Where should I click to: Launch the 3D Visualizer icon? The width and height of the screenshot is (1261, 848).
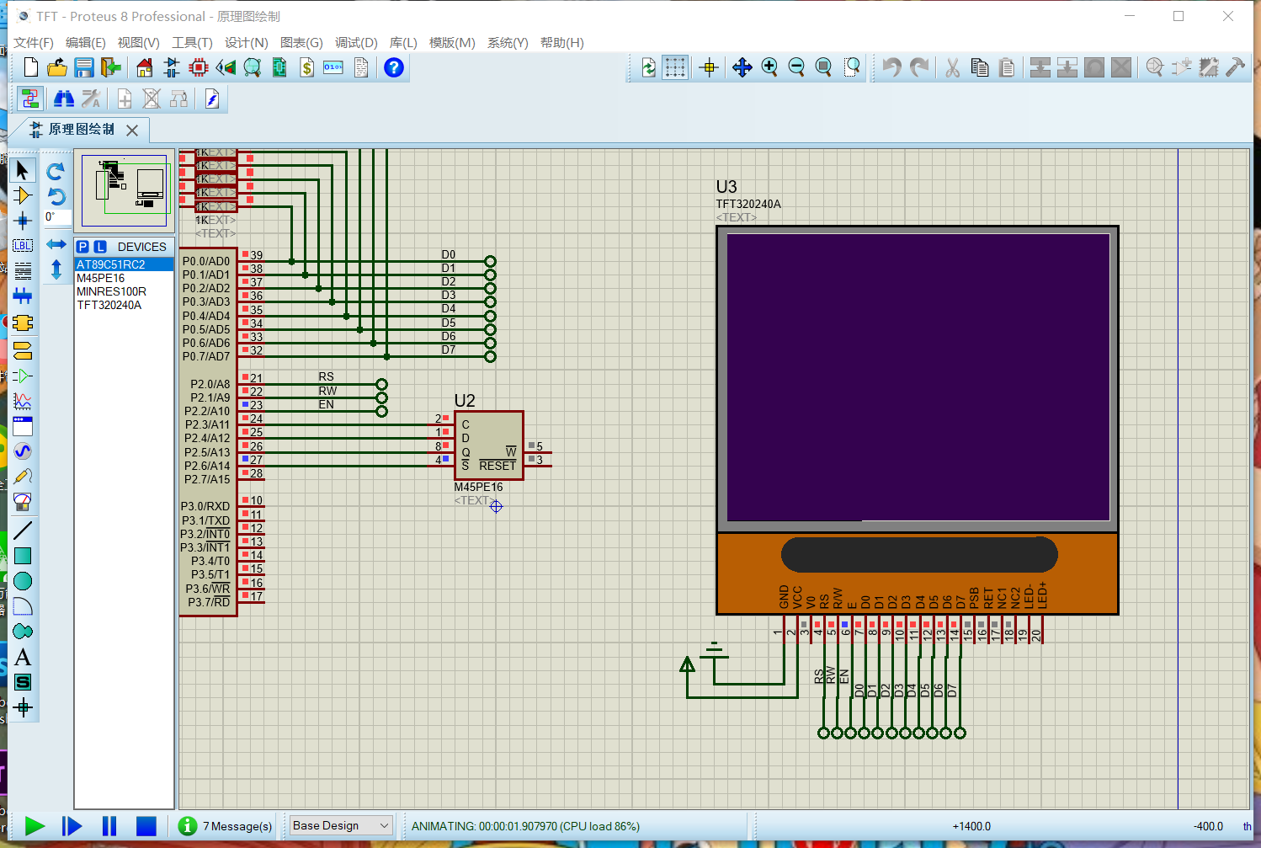pos(226,67)
